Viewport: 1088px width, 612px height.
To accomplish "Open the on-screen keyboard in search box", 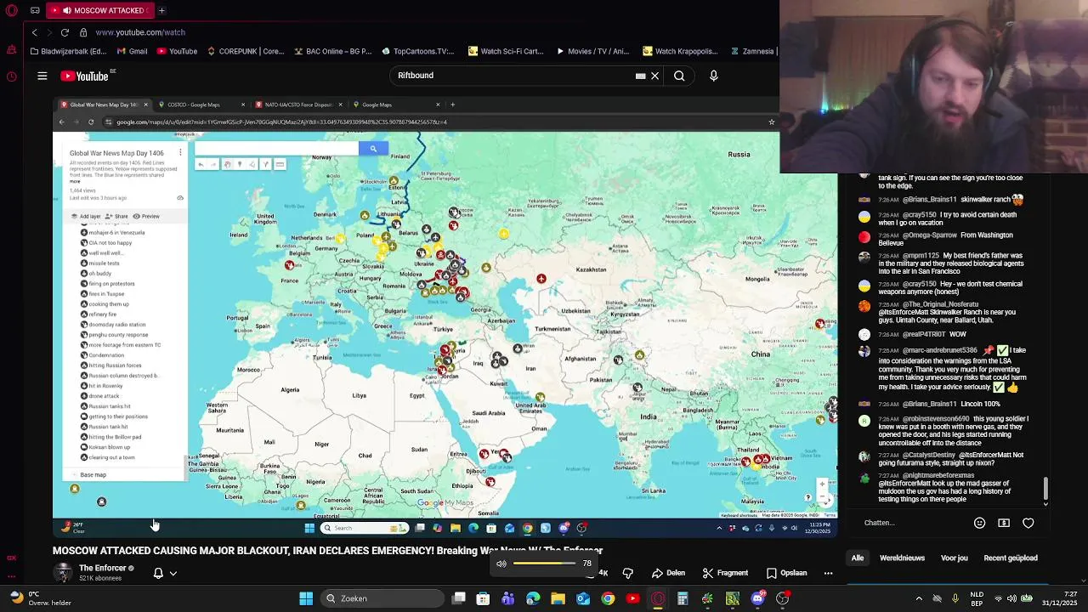I will coord(641,76).
